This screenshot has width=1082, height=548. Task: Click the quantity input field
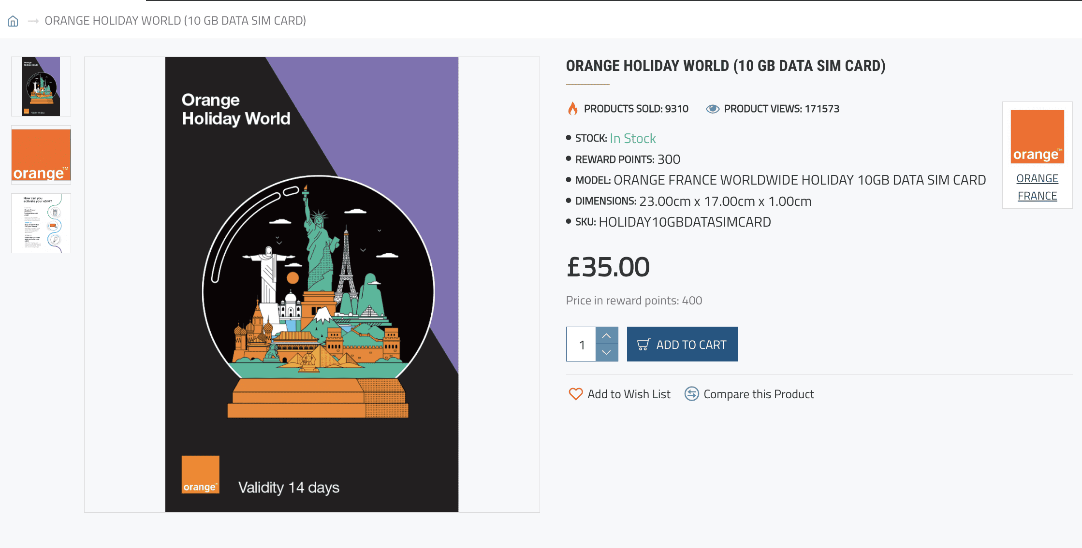pyautogui.click(x=582, y=345)
